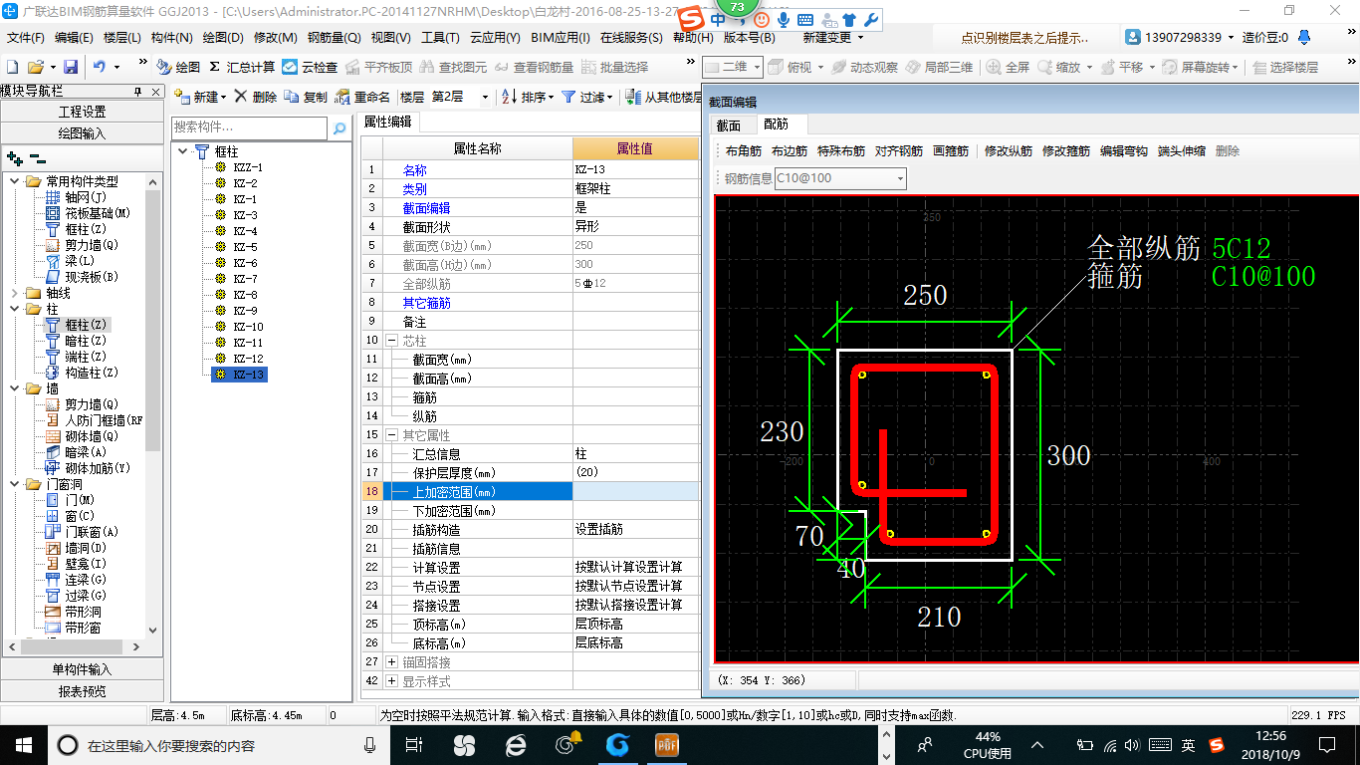Click expand-all plus icon in navigator
The image size is (1360, 765).
click(x=14, y=157)
